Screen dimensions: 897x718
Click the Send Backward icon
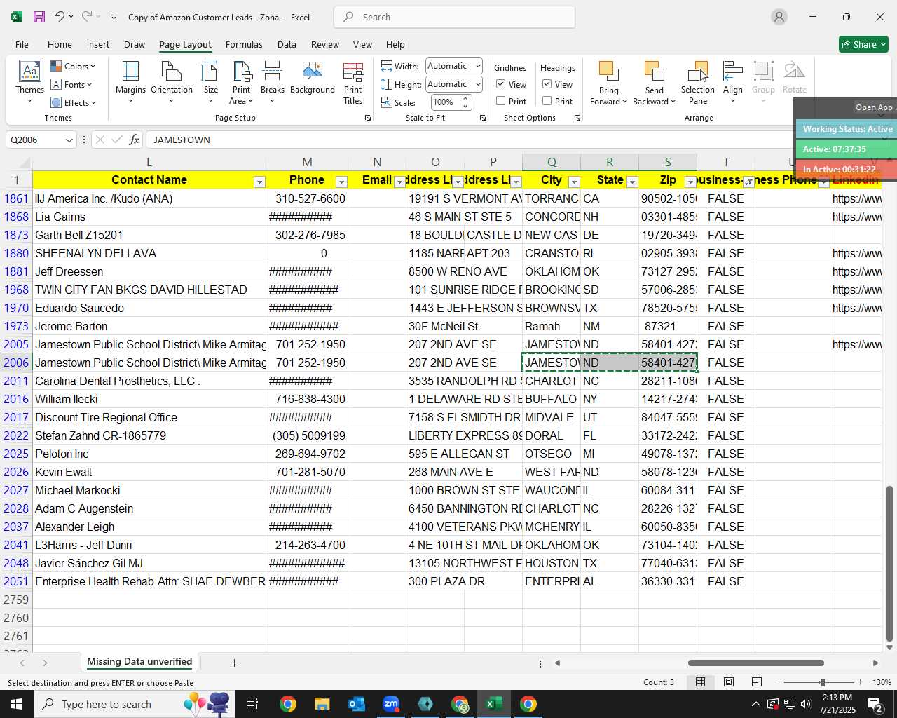coord(654,72)
